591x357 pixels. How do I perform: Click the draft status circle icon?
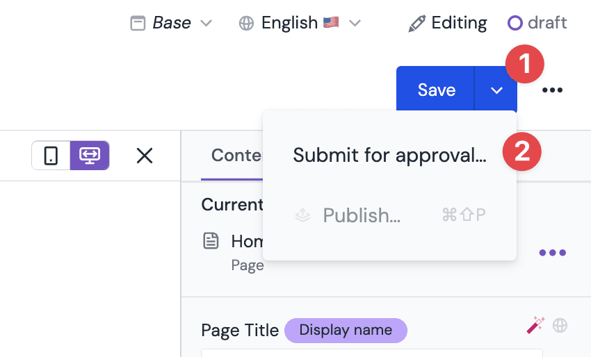(x=515, y=23)
